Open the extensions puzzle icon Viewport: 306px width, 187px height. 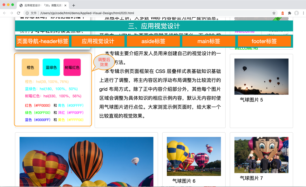coord(289,13)
